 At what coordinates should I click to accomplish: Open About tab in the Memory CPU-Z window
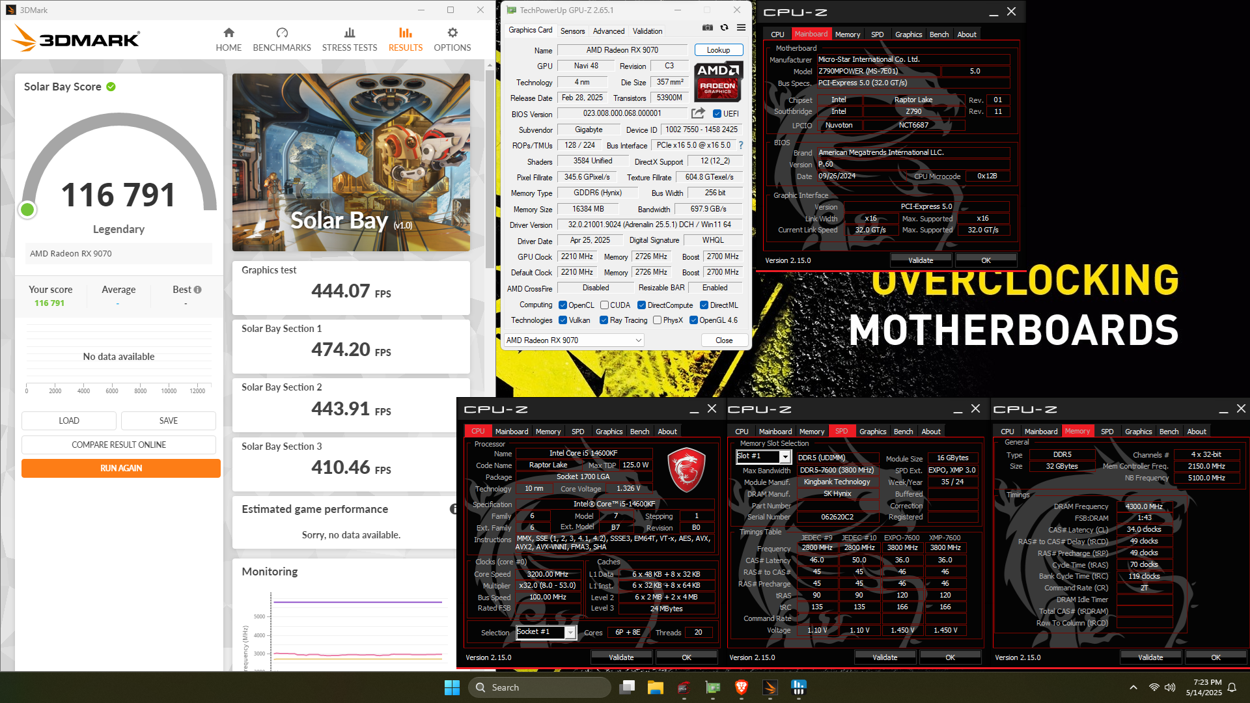coord(1196,432)
